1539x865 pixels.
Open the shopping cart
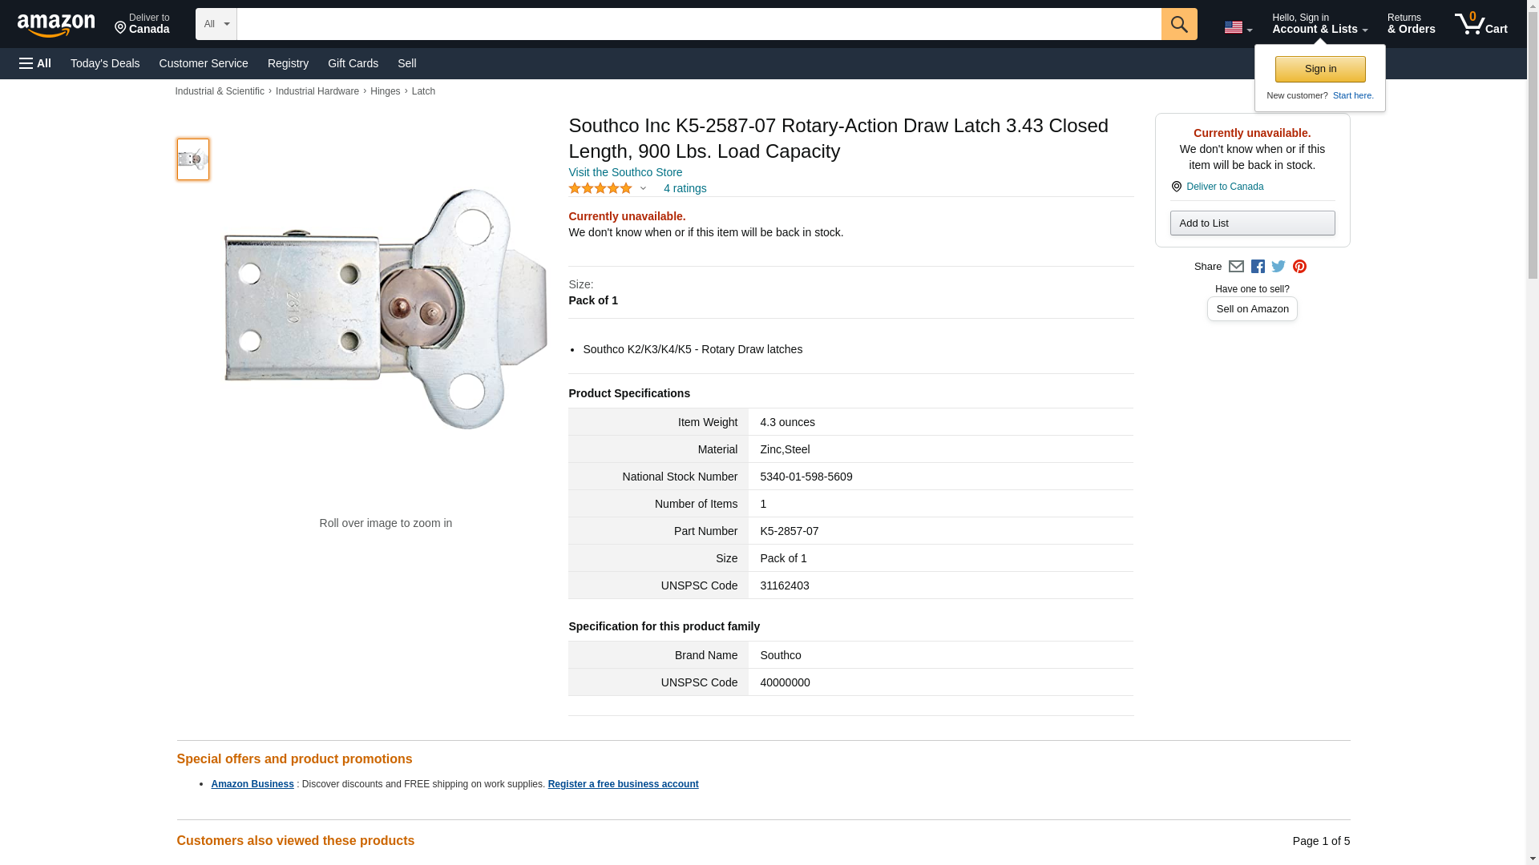[x=1480, y=24]
